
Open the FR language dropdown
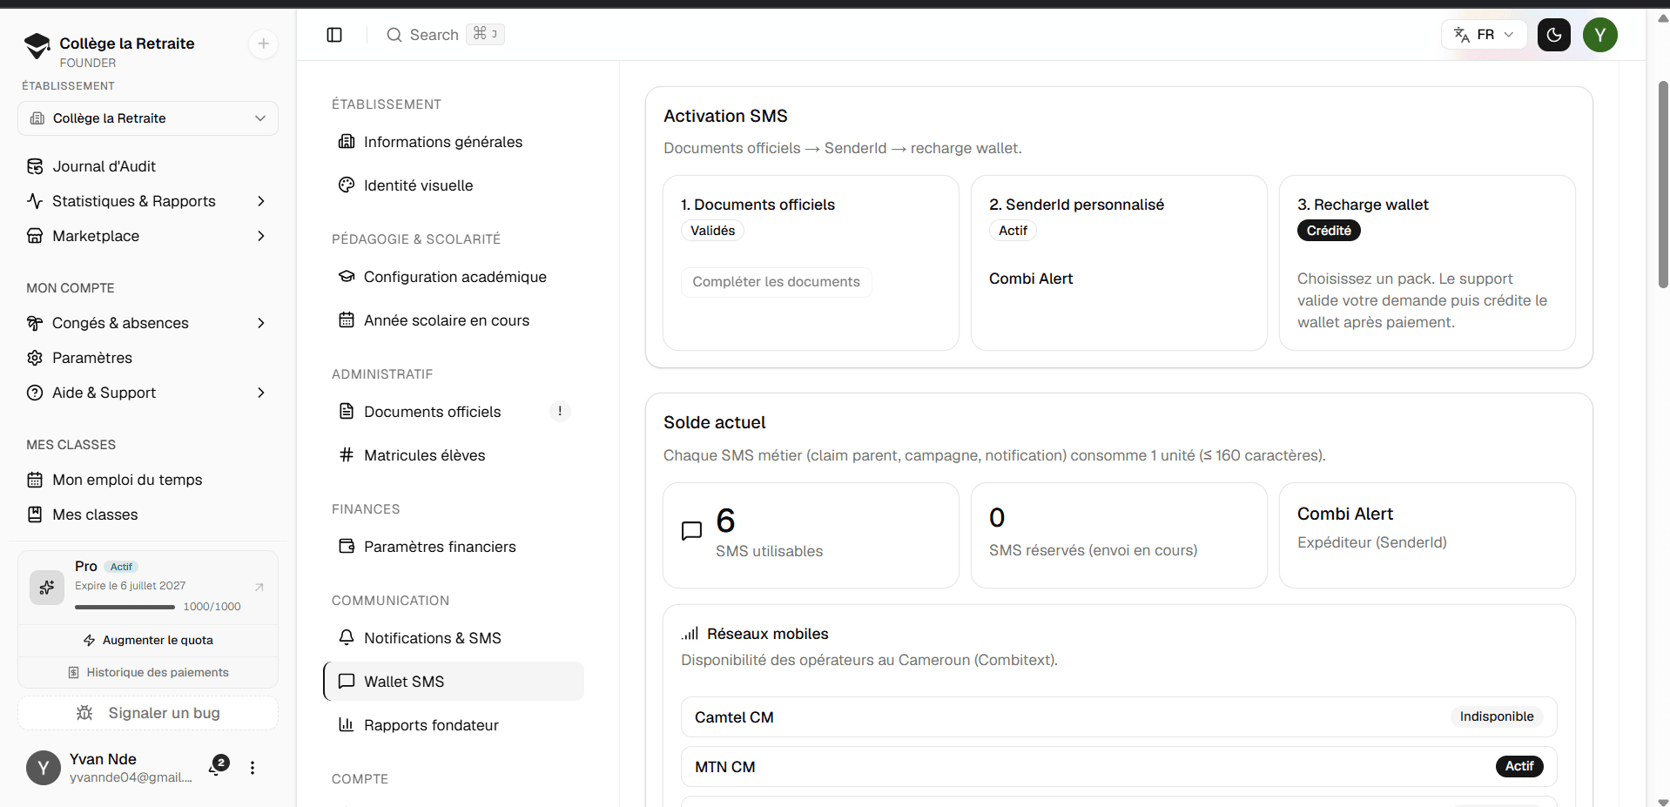click(x=1484, y=35)
